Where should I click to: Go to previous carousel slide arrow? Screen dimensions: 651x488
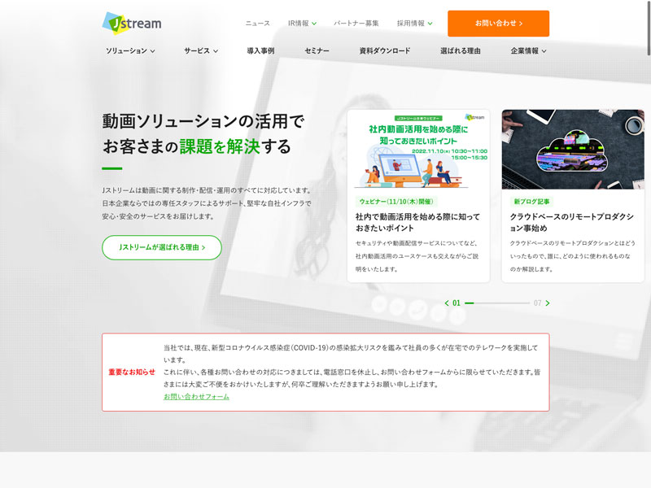(447, 303)
